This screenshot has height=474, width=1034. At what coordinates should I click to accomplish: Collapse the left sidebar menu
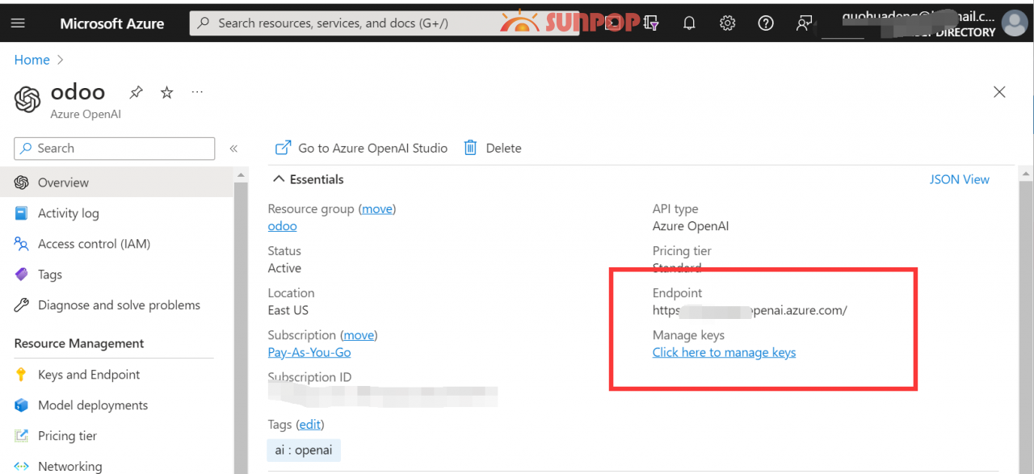coord(233,149)
